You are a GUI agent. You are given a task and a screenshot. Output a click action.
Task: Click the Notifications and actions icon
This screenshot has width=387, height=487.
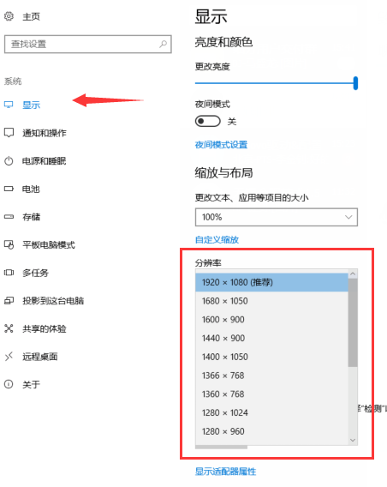[9, 133]
